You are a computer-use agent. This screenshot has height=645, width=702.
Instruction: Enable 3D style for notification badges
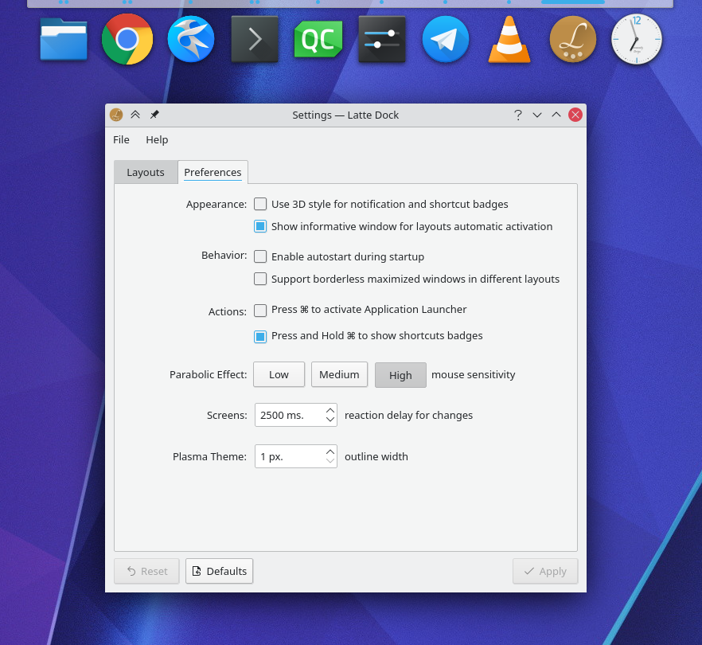[x=260, y=204]
